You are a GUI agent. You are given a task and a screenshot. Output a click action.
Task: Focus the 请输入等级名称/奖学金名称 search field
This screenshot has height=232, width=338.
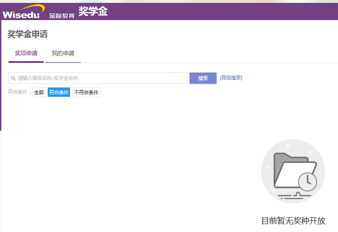98,78
